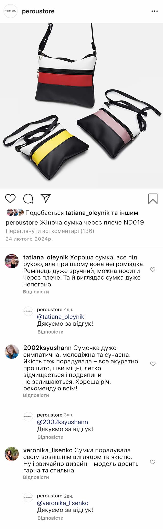Open tatiana_oleynik's profile picture

(x=12, y=261)
